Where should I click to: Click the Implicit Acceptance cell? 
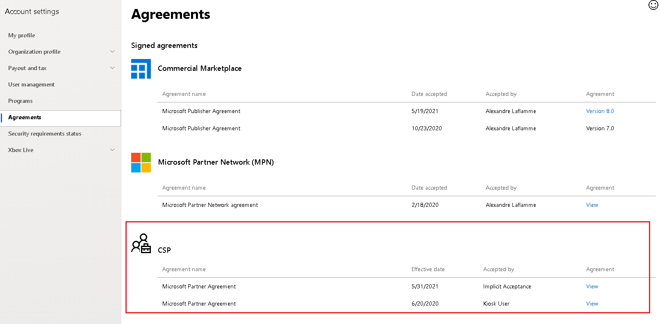click(x=507, y=286)
